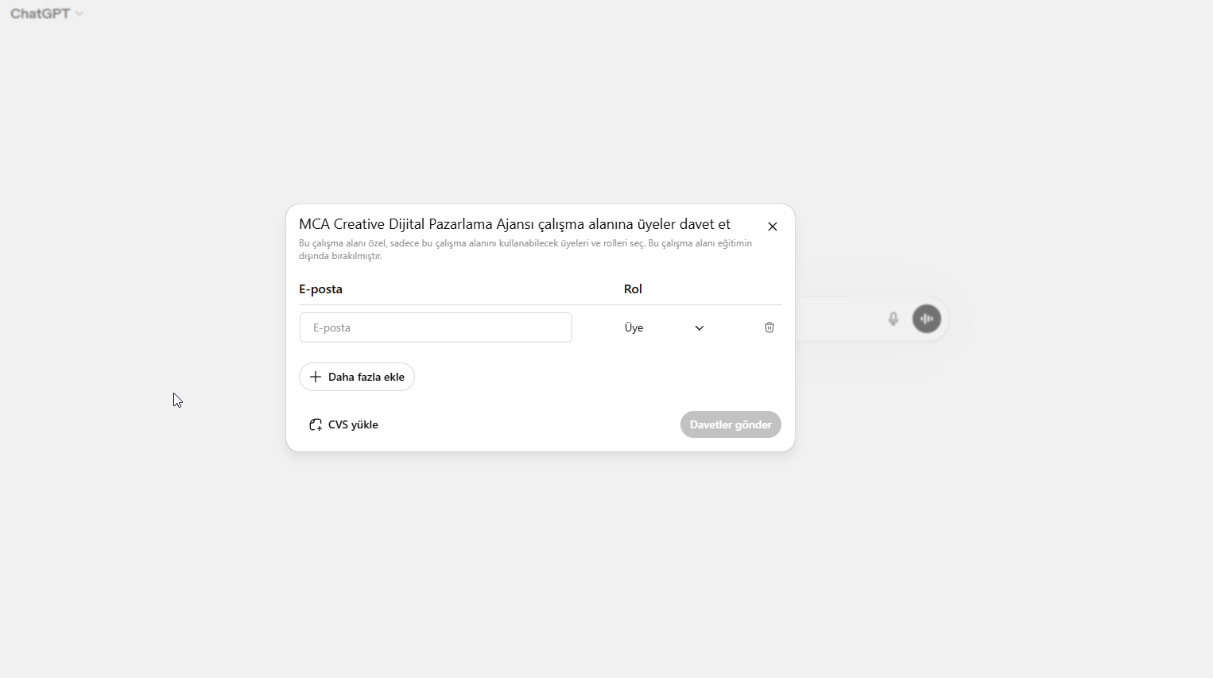Close the invite members dialog with X
Screen dimensions: 1213x678
[x=773, y=227]
